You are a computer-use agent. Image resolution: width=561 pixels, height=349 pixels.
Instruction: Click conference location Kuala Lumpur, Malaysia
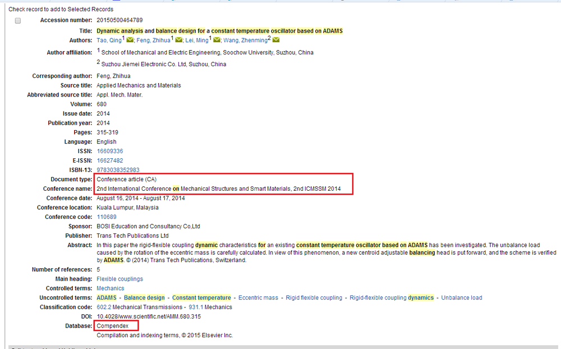pos(127,208)
